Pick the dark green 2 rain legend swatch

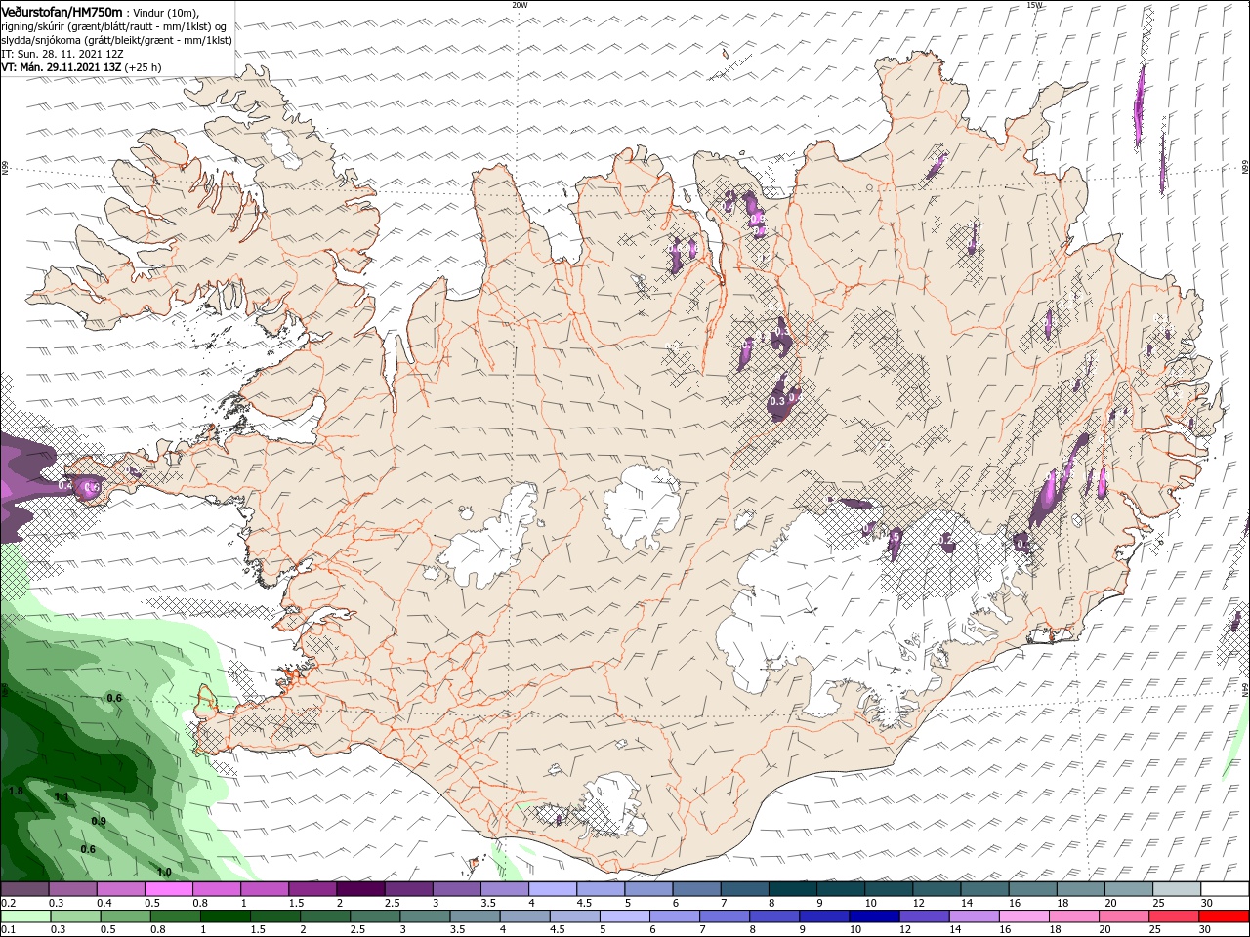point(325,917)
